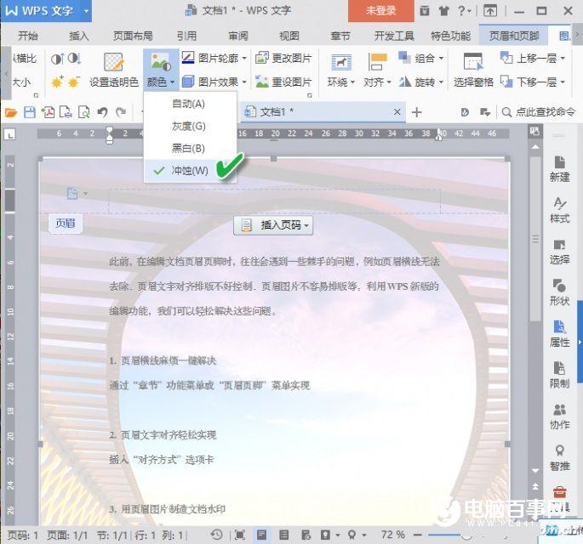
Task: Click Reset Picture (重设图片)
Action: click(283, 82)
